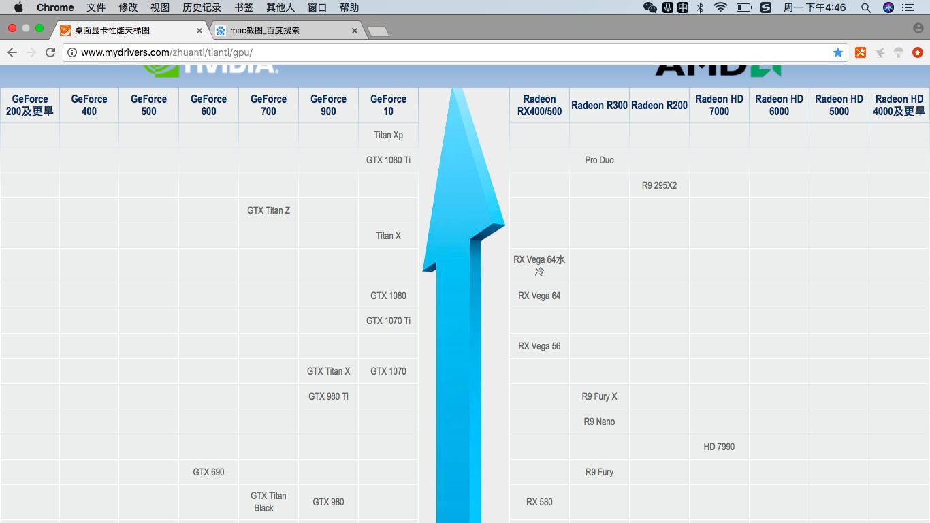Click the Pro Duo cell
Image resolution: width=930 pixels, height=523 pixels.
[x=599, y=160]
